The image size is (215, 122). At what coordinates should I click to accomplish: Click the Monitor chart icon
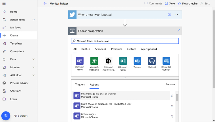tap(4, 67)
